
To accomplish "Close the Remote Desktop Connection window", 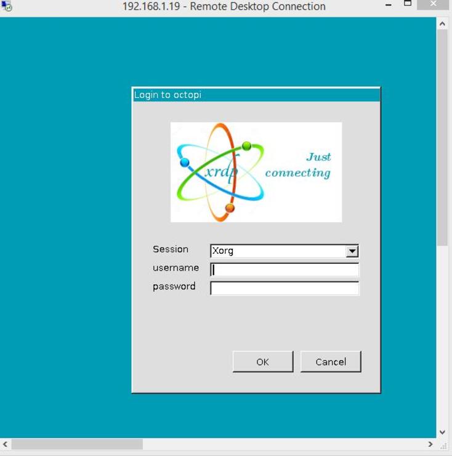I will tap(433, 5).
